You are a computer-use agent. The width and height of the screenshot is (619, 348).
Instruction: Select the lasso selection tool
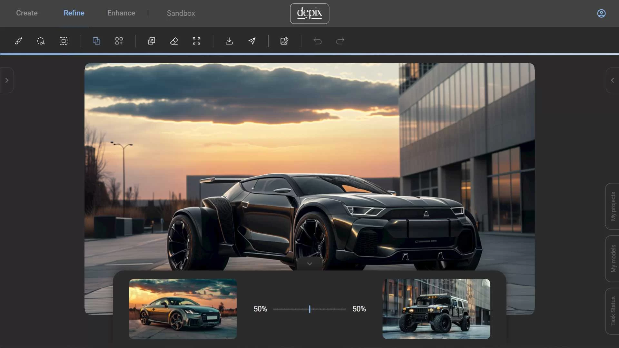coord(41,41)
